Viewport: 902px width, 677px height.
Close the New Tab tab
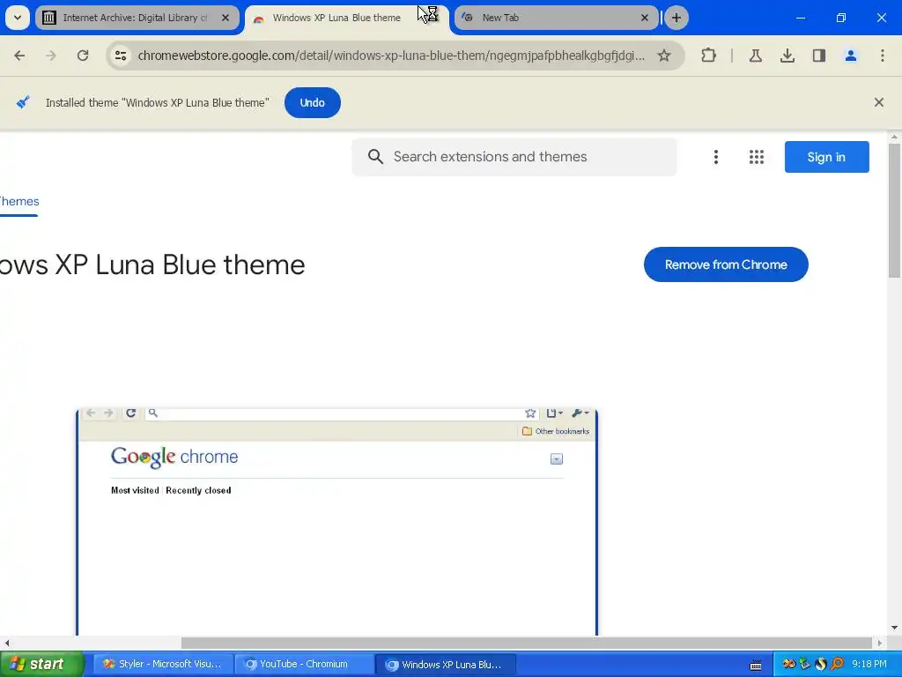(x=645, y=18)
